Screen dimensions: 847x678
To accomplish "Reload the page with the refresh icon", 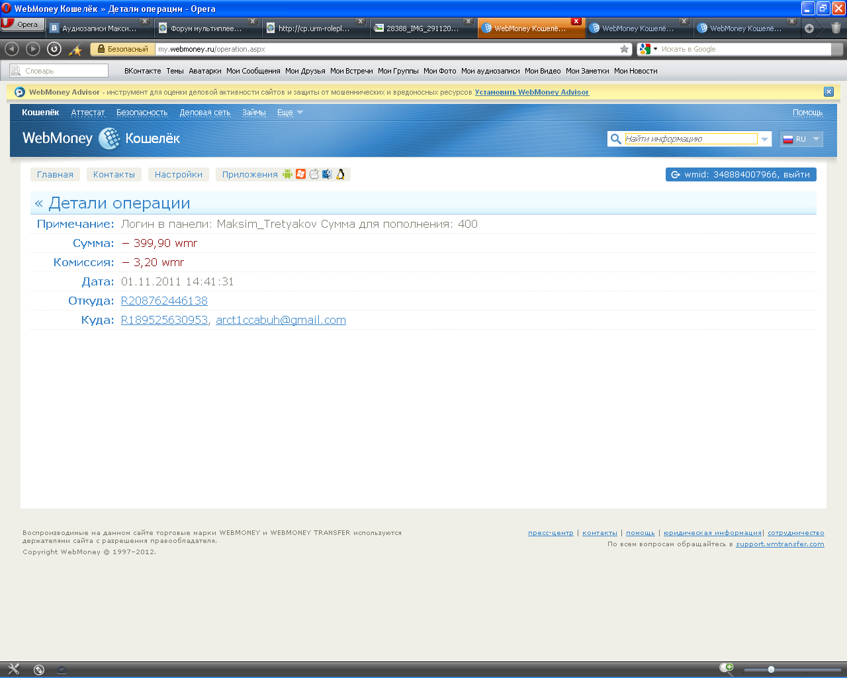I will [54, 49].
